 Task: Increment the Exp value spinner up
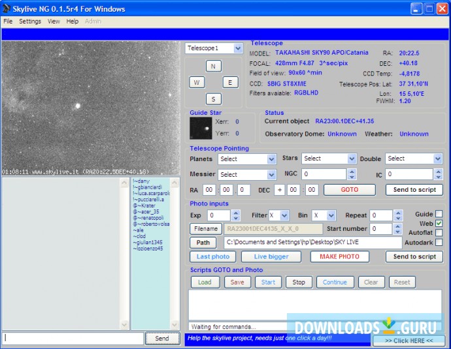(x=235, y=213)
